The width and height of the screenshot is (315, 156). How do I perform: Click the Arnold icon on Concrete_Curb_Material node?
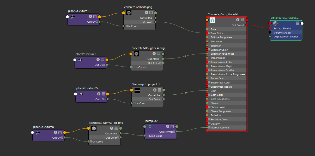(212, 20)
